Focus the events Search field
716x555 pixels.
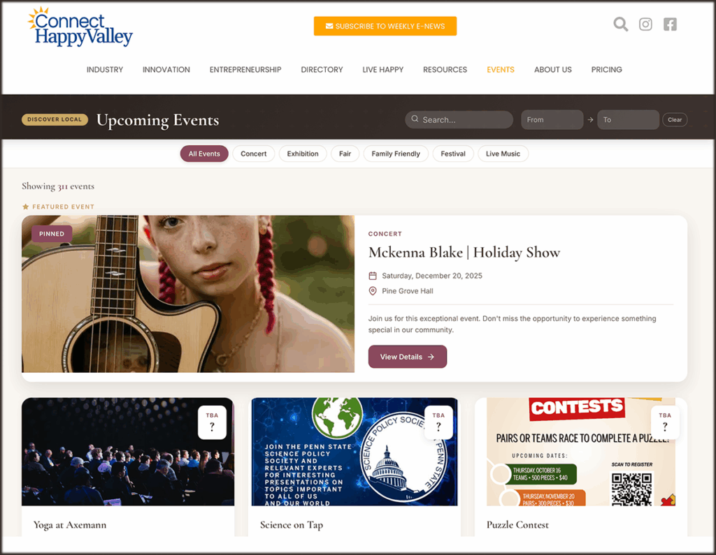click(x=459, y=119)
